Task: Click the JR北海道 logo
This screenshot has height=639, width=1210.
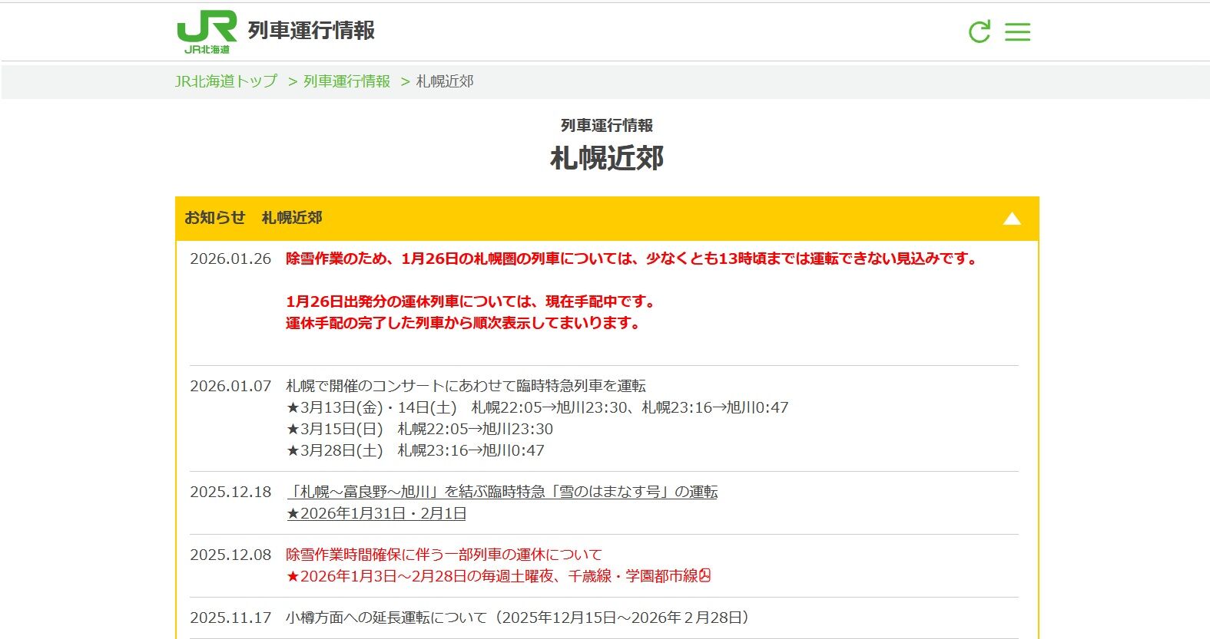Action: 207,32
